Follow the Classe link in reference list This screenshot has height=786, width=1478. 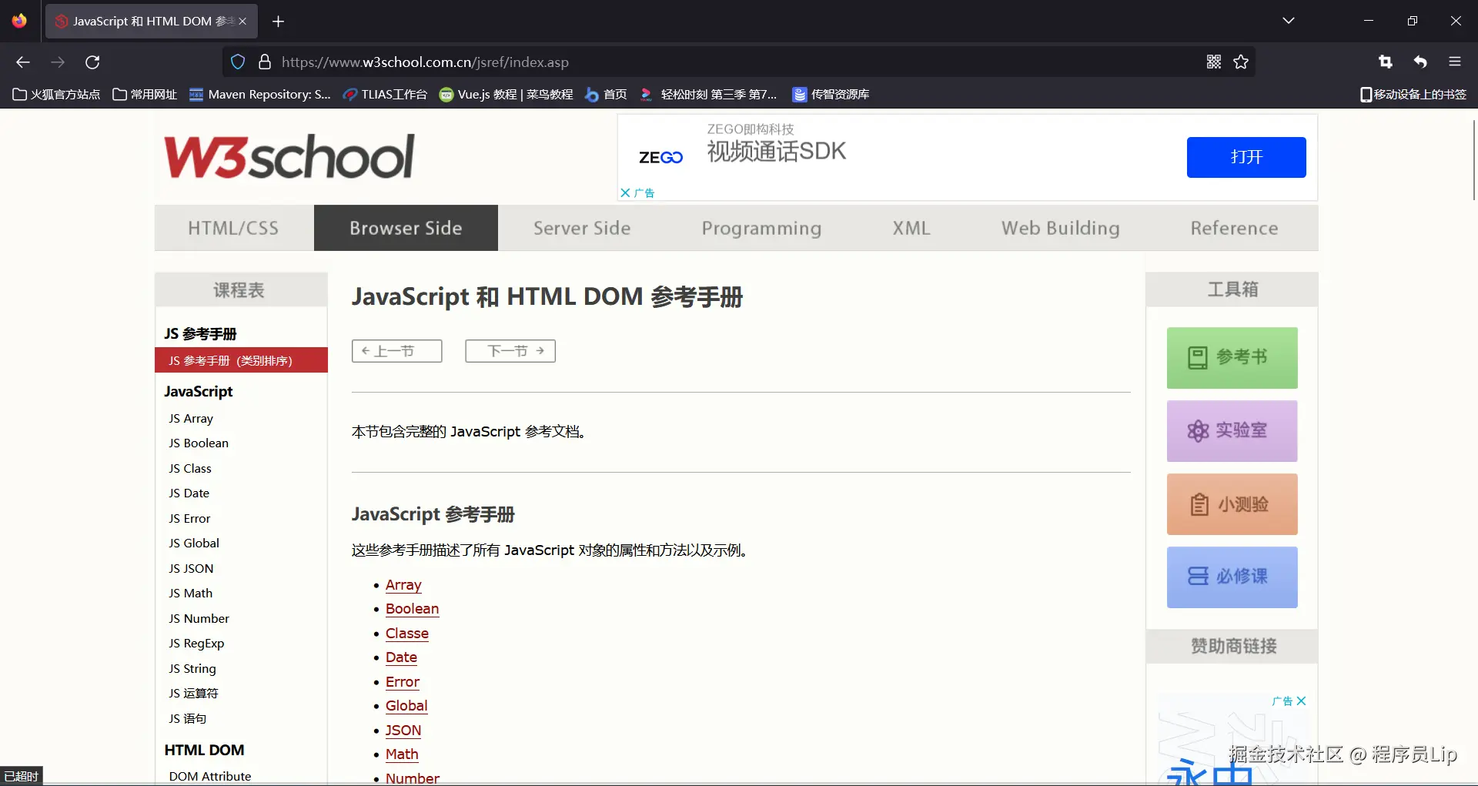(407, 634)
